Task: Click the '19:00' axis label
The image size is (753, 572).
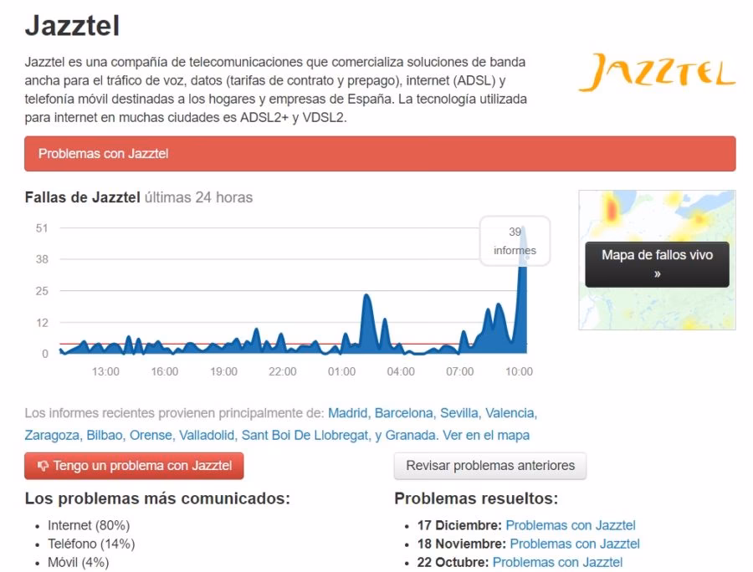Action: point(223,371)
